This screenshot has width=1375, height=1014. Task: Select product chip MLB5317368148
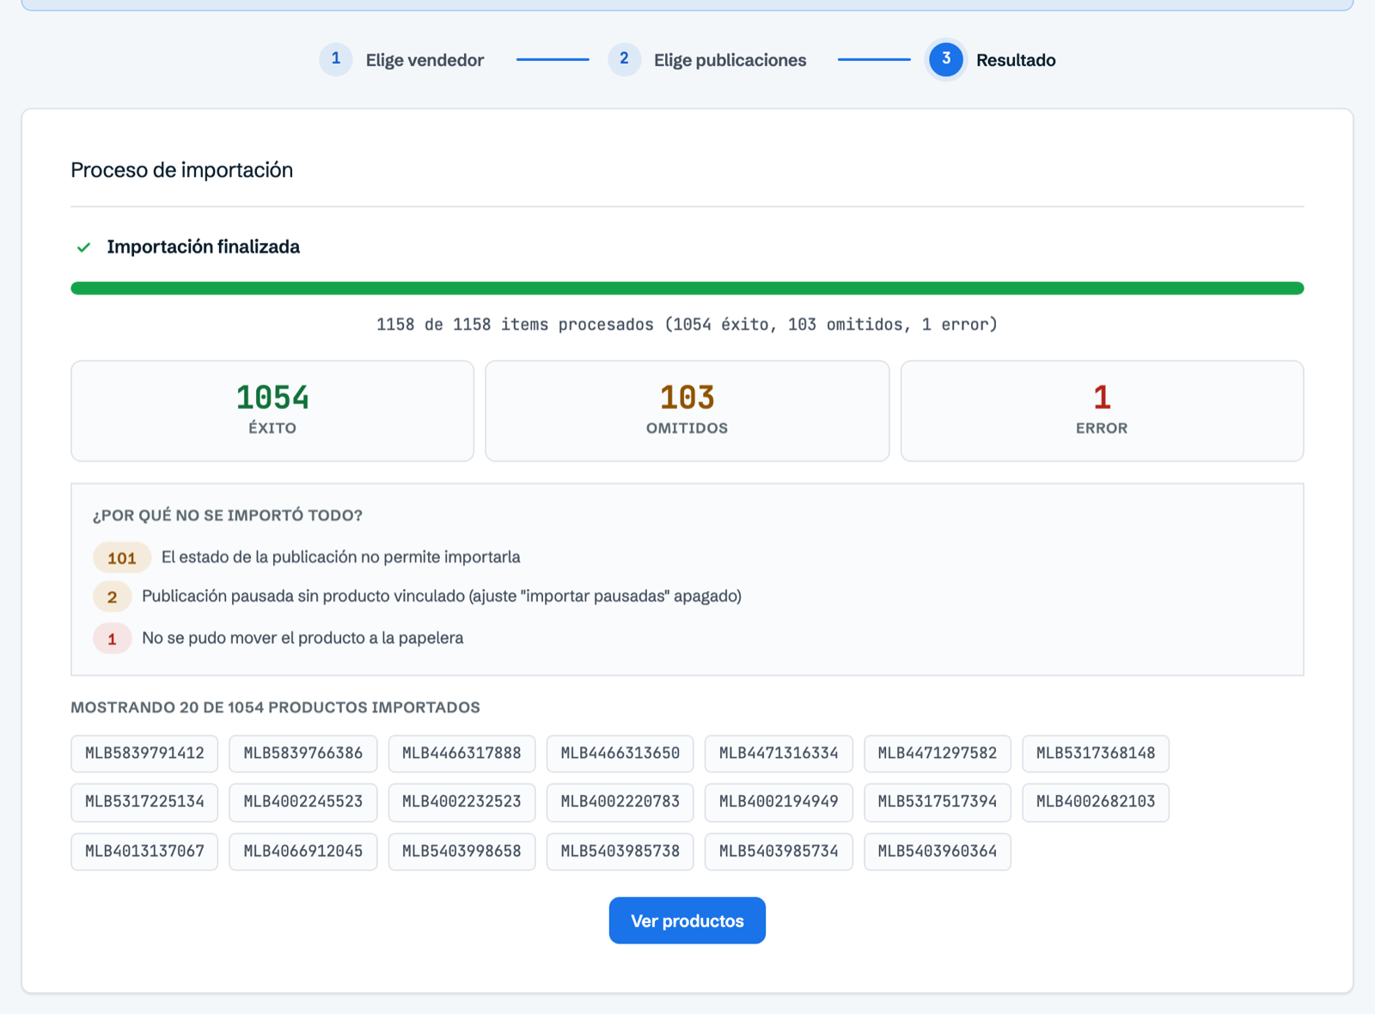coord(1096,754)
